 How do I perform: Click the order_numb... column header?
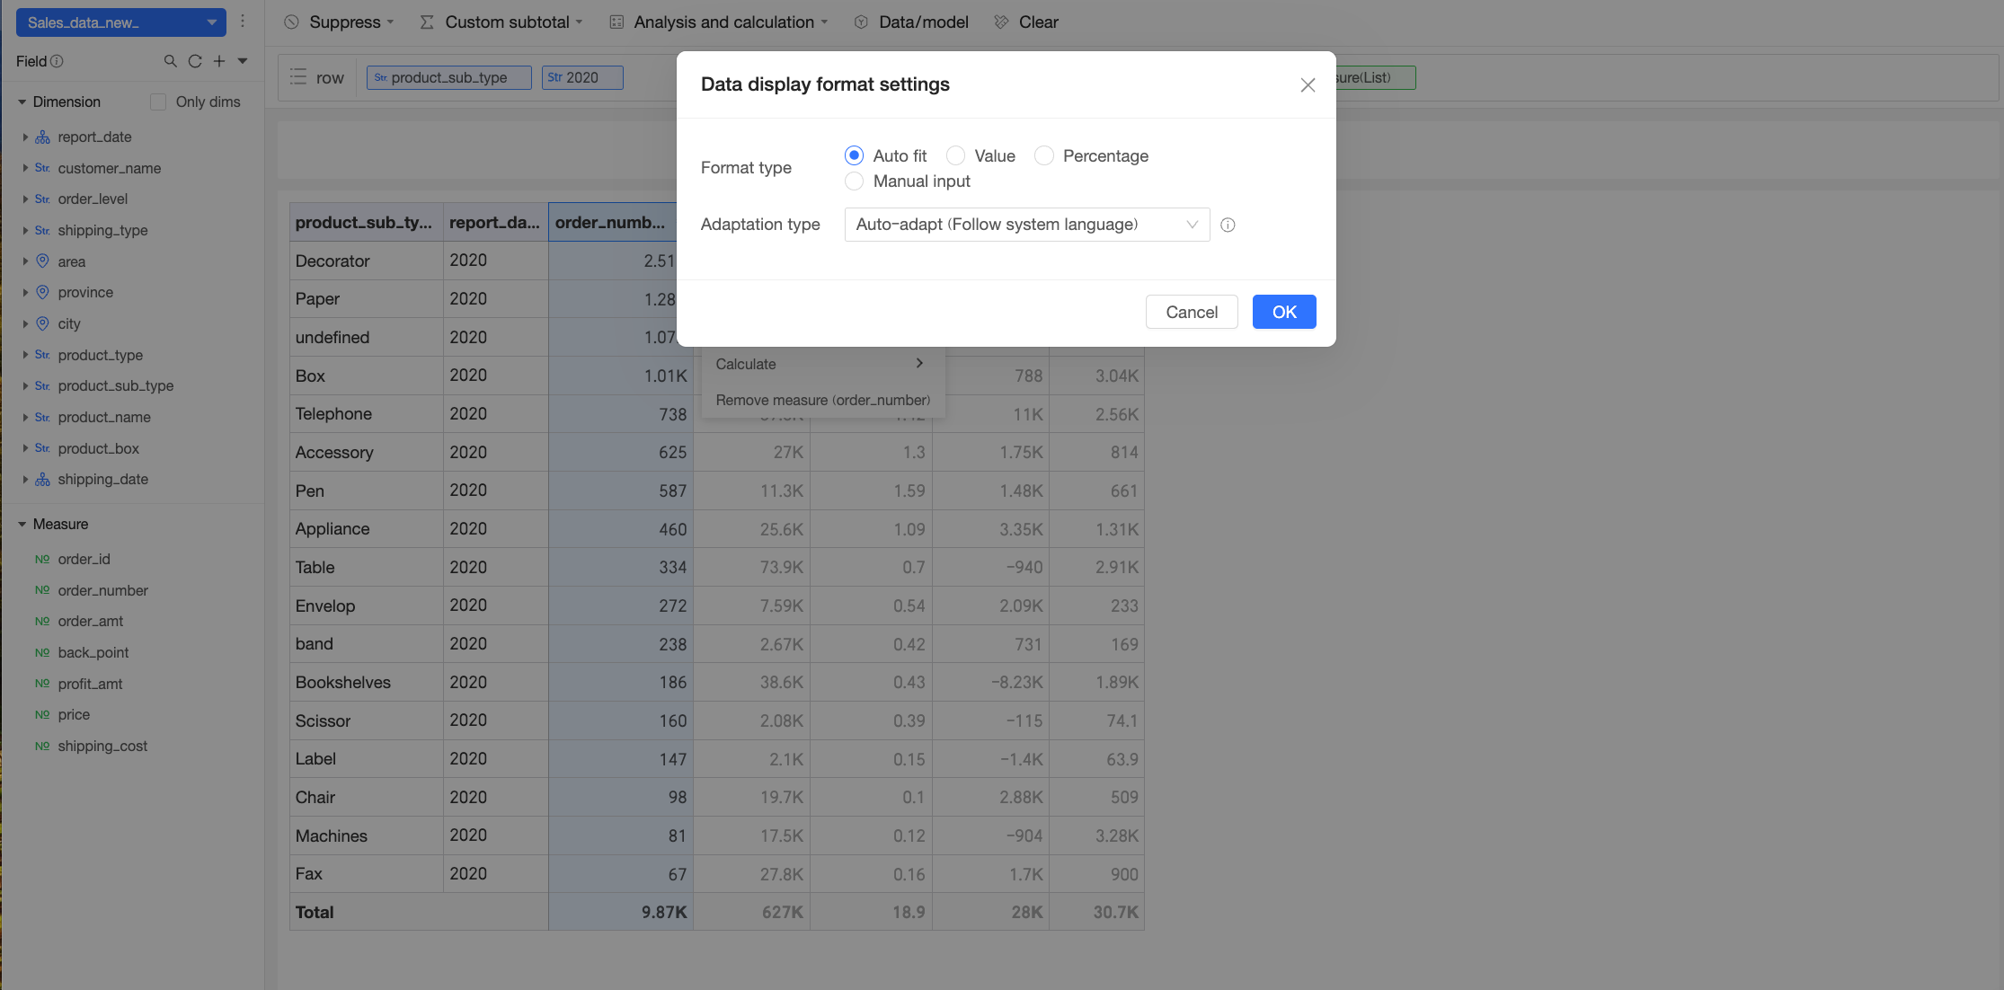coord(612,222)
